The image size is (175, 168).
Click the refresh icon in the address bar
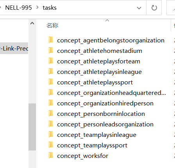(154, 8)
